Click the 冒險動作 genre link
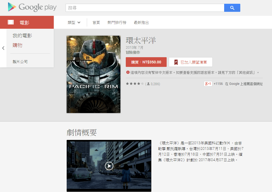The height and width of the screenshot is (192, 272). point(133,52)
